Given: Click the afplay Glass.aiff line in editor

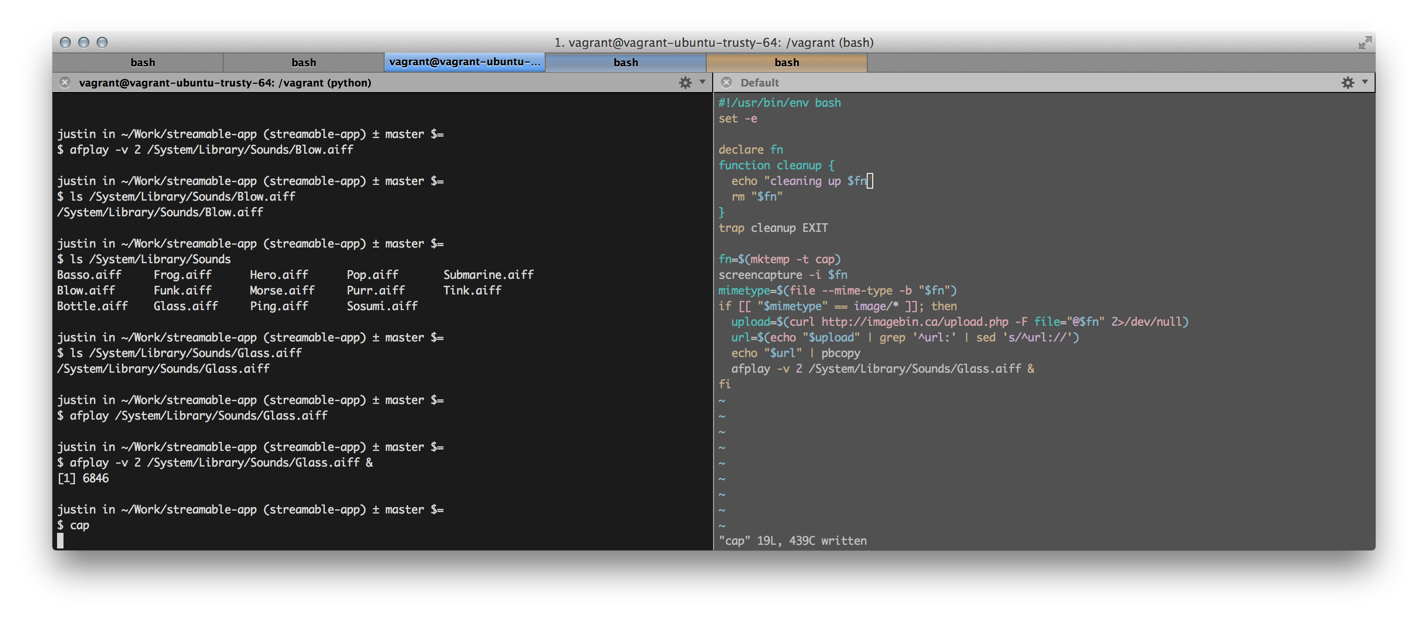Looking at the screenshot, I should pyautogui.click(x=882, y=369).
